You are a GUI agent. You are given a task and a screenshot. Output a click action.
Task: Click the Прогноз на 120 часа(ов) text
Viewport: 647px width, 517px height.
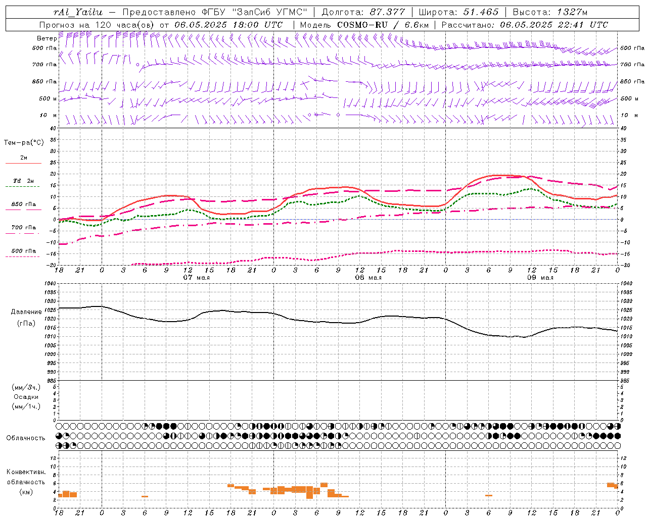[98, 25]
